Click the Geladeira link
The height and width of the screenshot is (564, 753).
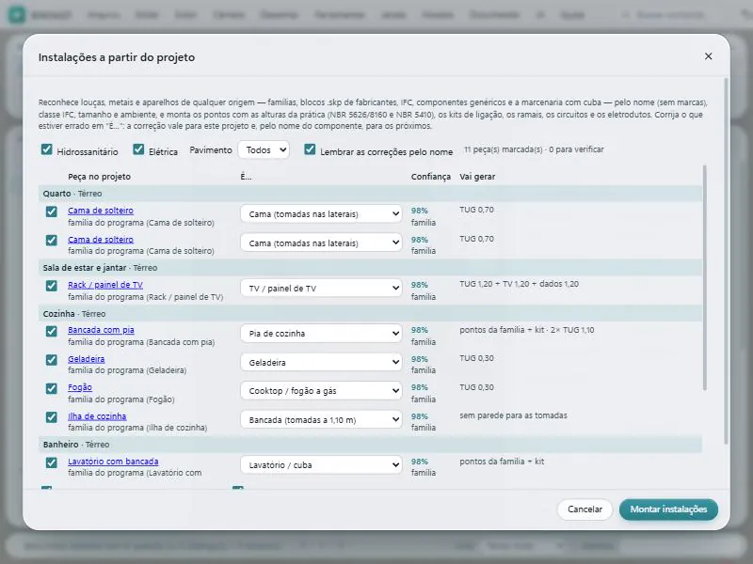[86, 359]
